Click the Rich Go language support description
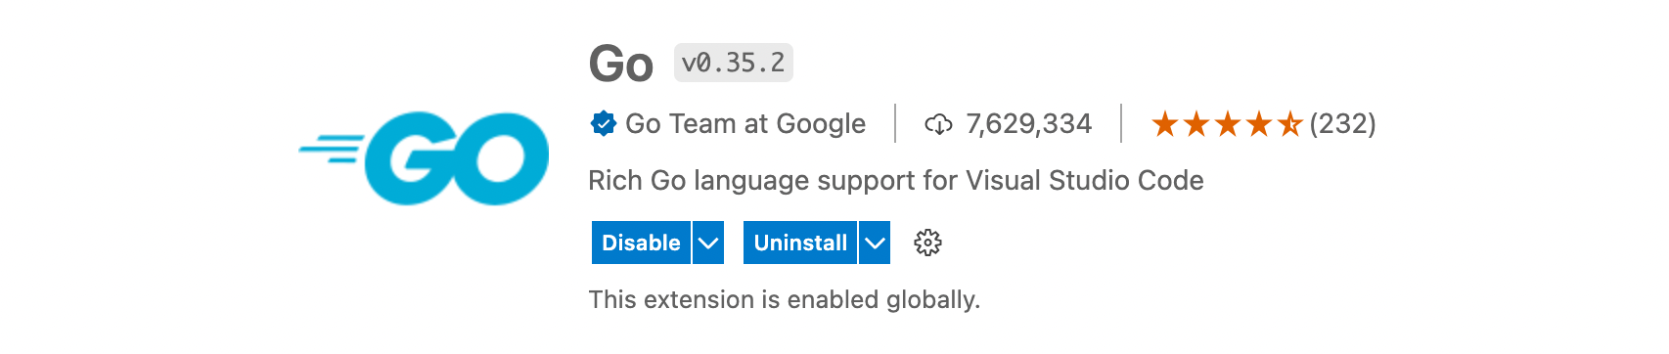 [x=896, y=180]
